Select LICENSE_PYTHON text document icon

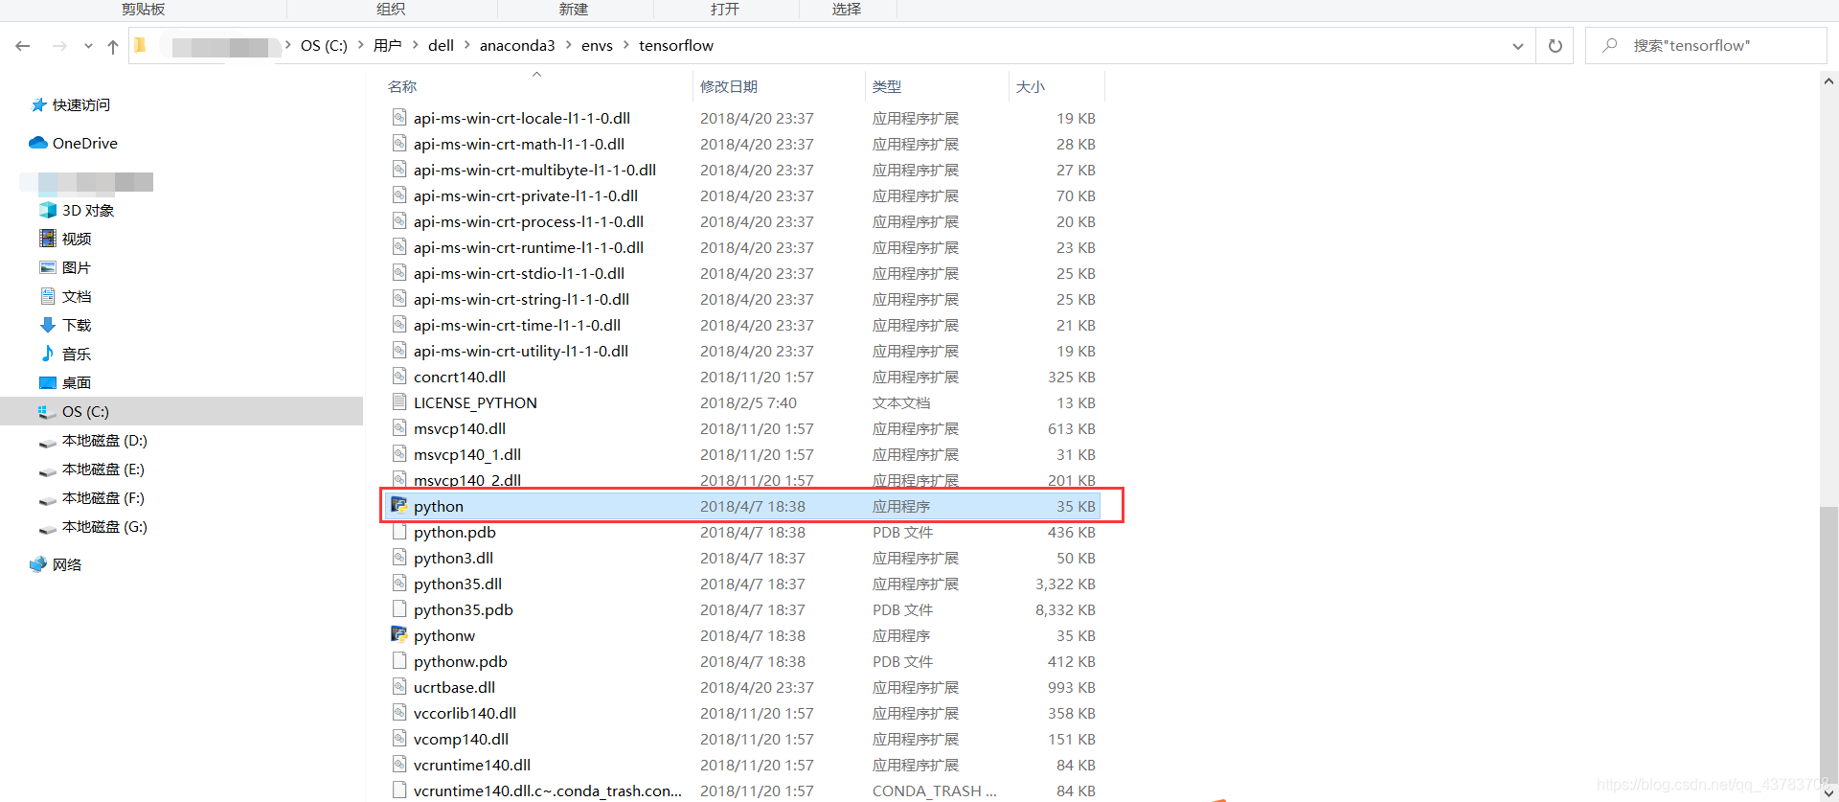click(399, 401)
